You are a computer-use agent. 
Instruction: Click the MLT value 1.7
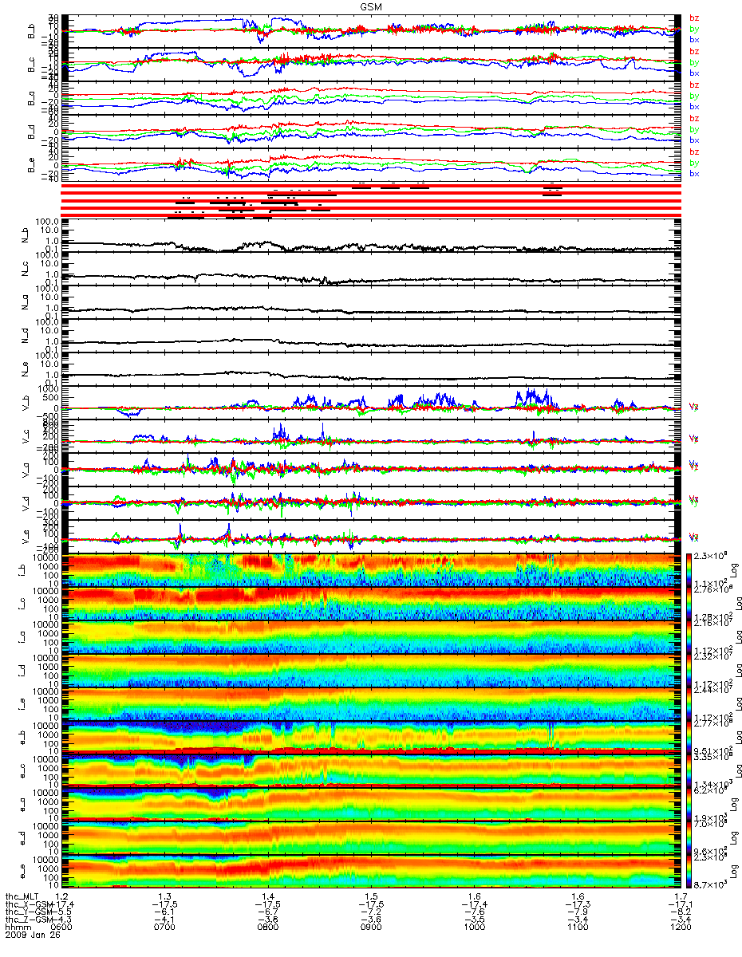click(x=679, y=897)
